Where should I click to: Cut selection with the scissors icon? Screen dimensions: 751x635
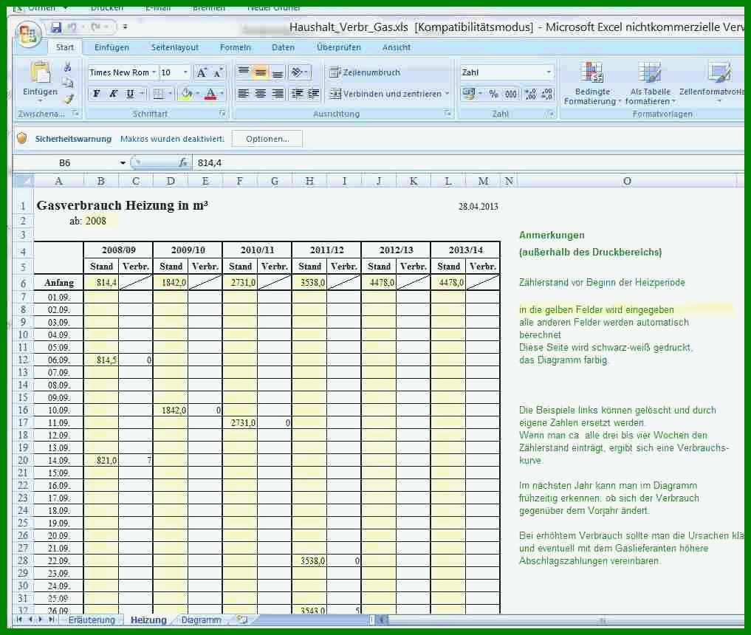click(67, 67)
